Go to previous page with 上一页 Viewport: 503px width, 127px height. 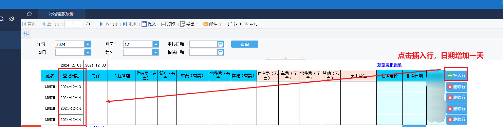[x=50, y=24]
